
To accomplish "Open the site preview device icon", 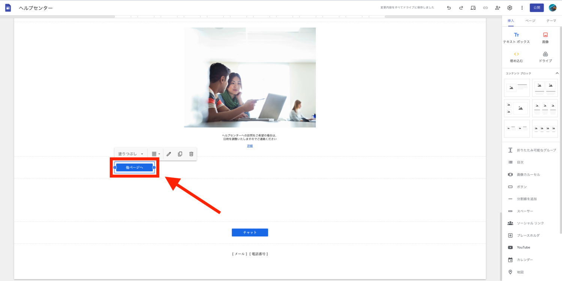I will [473, 8].
